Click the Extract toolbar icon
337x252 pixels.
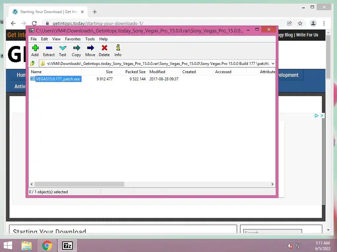[x=49, y=48]
